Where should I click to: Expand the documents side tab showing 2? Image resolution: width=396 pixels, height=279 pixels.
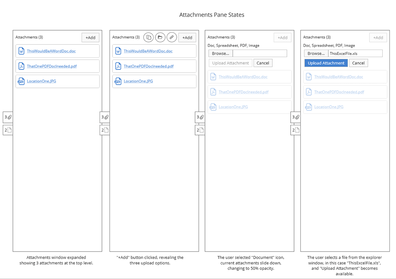click(7, 130)
